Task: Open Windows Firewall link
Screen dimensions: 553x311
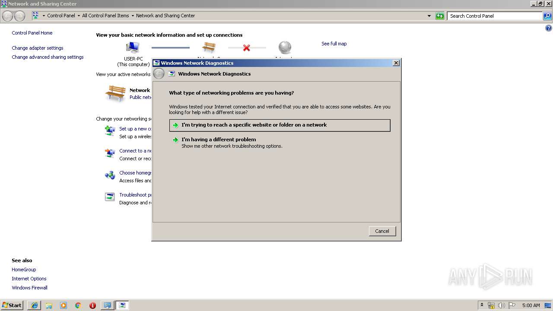Action: [29, 288]
